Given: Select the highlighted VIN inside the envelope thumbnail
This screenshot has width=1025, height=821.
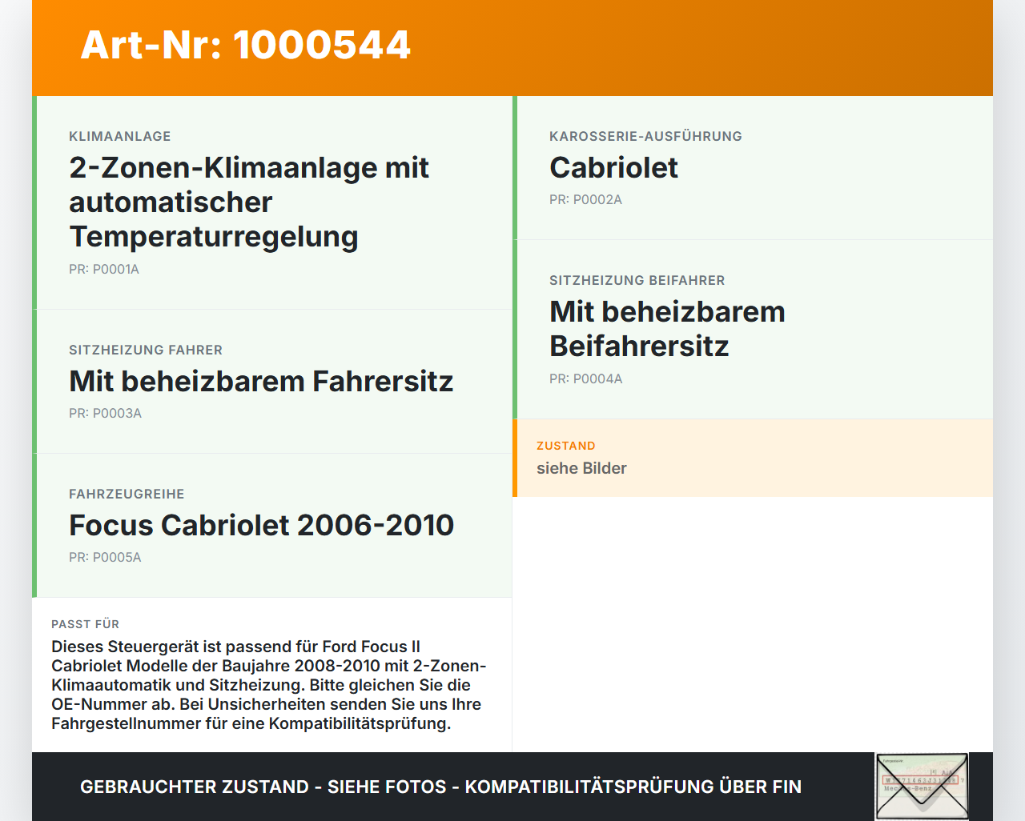Looking at the screenshot, I should pyautogui.click(x=919, y=780).
